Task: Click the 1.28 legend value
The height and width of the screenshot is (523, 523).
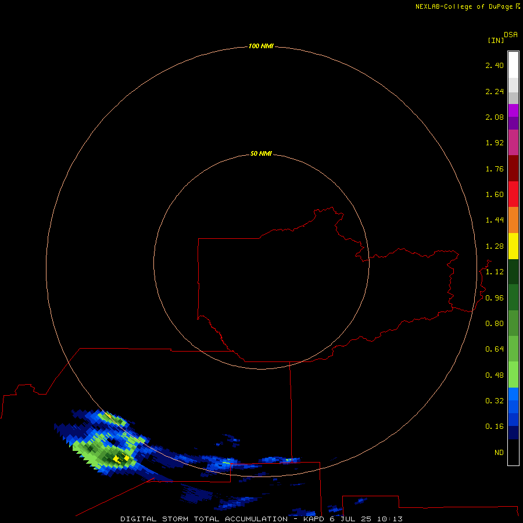Action: pos(495,246)
